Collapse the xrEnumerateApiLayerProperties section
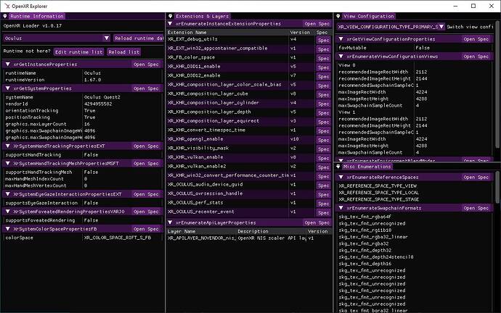Viewport: 501px width, 313px height. click(171, 223)
